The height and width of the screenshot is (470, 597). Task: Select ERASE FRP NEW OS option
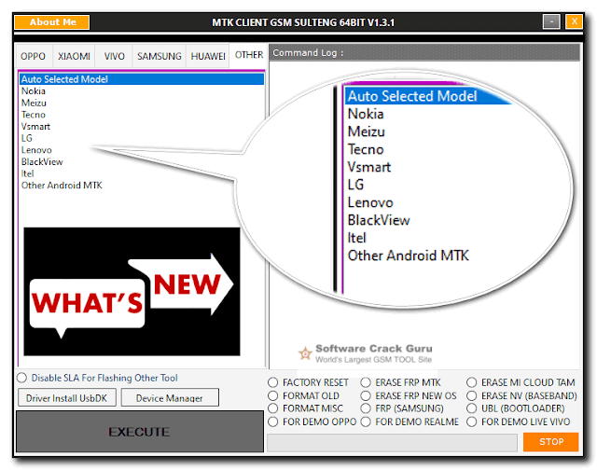pos(409,396)
